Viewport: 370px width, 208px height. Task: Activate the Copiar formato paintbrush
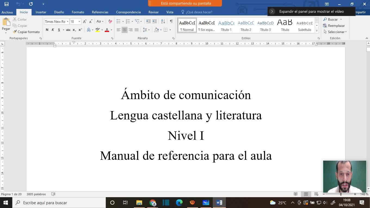point(26,32)
